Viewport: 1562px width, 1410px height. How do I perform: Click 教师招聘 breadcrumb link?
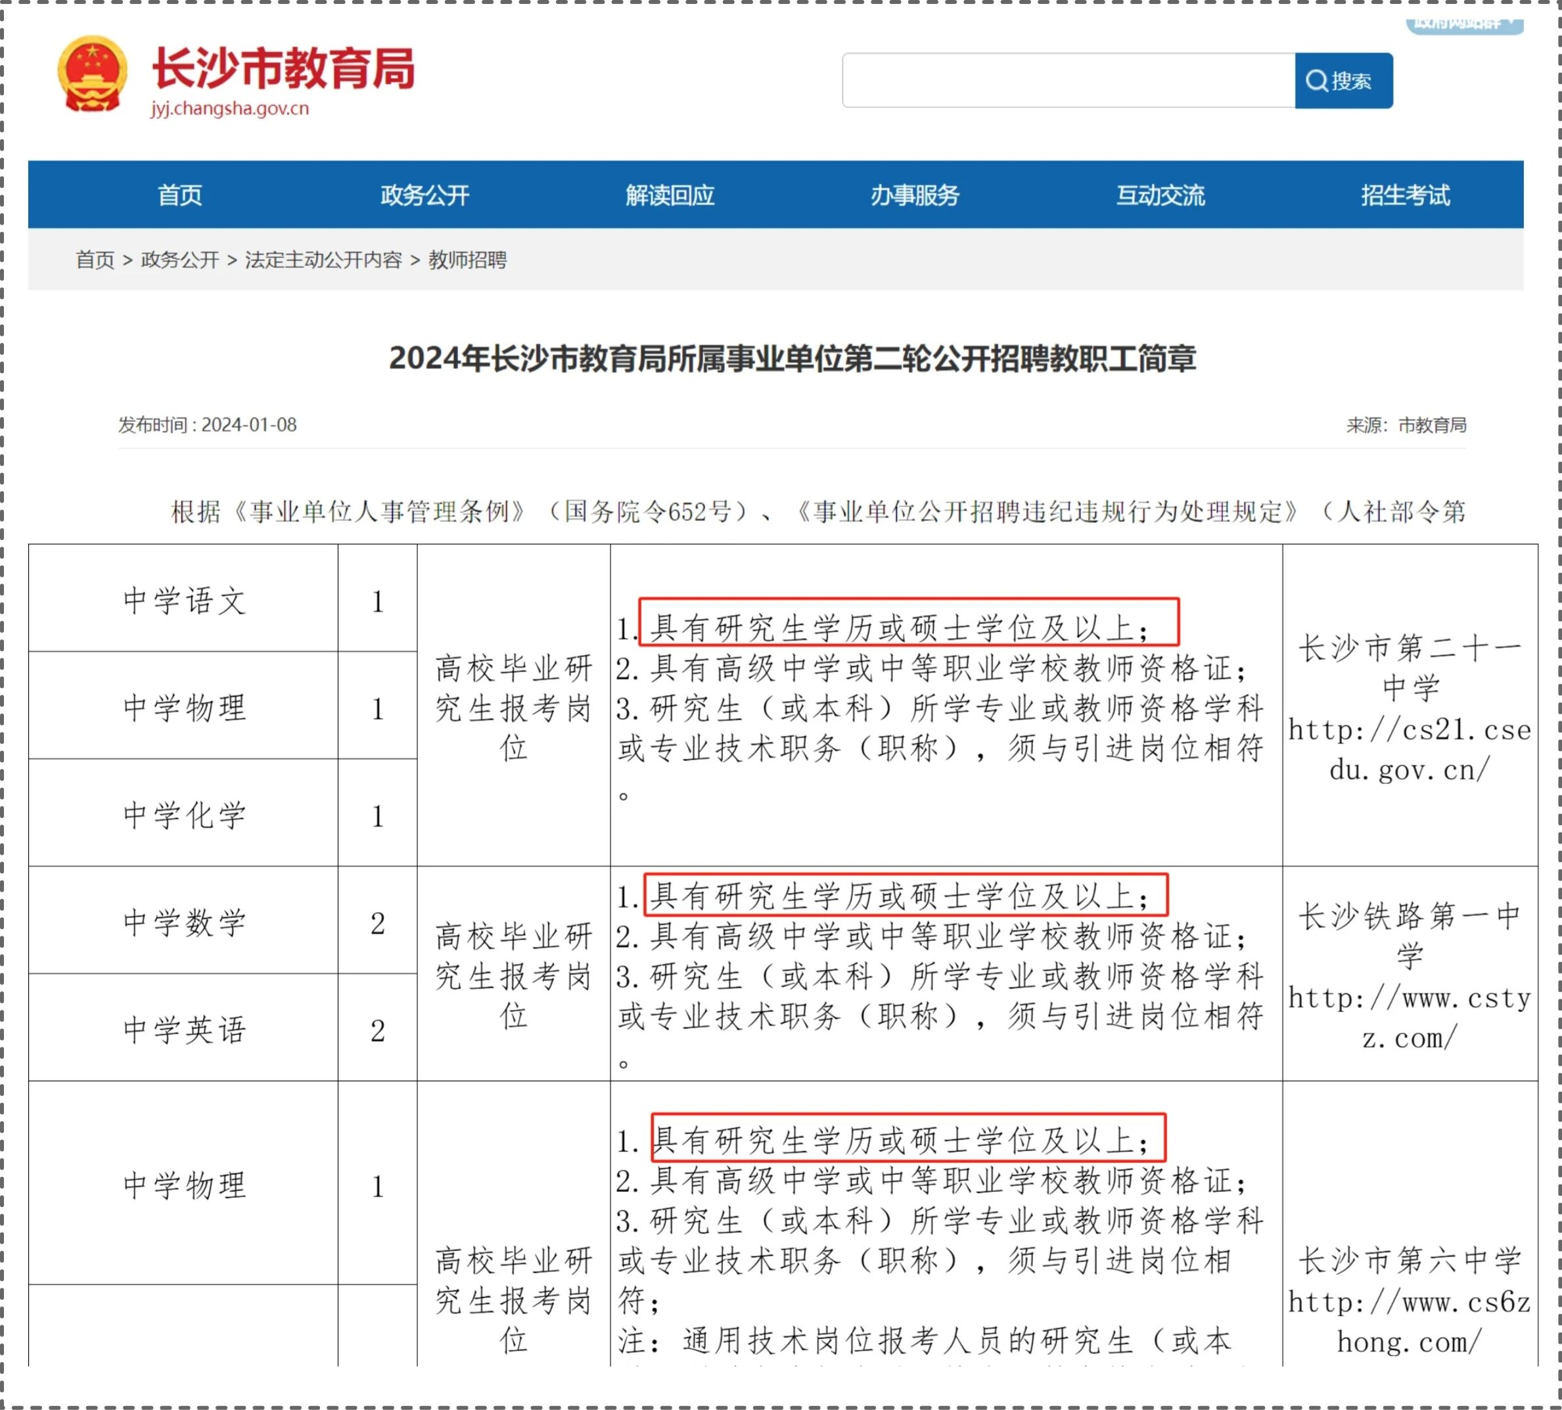467,260
